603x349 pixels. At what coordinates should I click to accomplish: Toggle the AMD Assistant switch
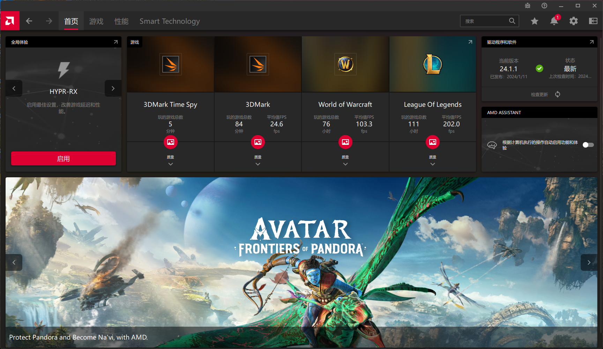(588, 145)
